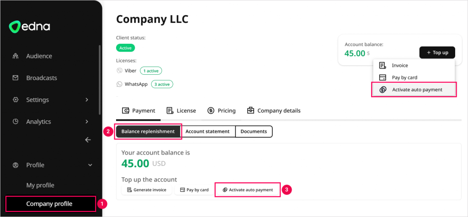Show the Account statement view
The image size is (468, 217).
[x=207, y=131]
